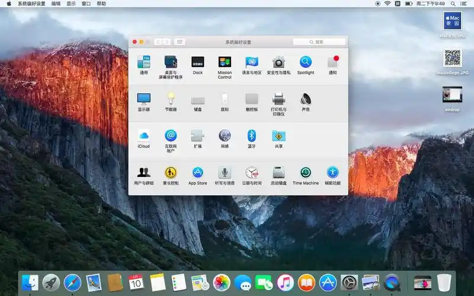Screen dimensions: 474x296
Task: Open 节能器 (Energy Saver) light bulb icon
Action: click(171, 99)
